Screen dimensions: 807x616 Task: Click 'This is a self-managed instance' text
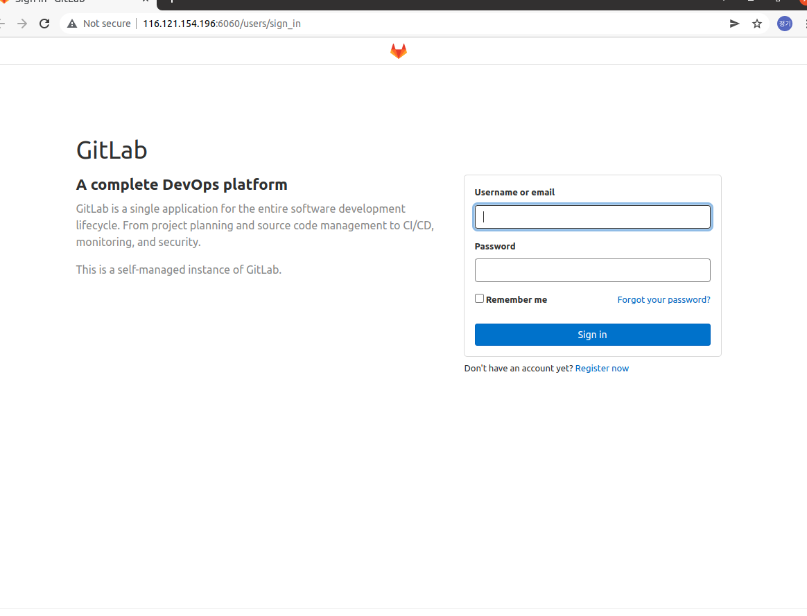point(179,270)
